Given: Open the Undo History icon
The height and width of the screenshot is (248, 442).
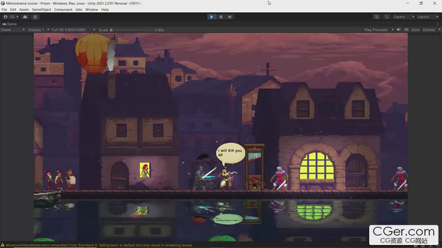Looking at the screenshot, I should 376,17.
